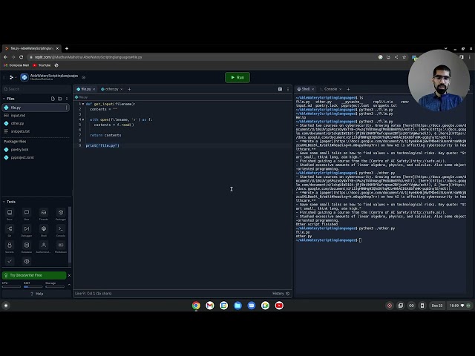The height and width of the screenshot is (356, 475).
Task: Close the Console tab
Action: point(340,89)
